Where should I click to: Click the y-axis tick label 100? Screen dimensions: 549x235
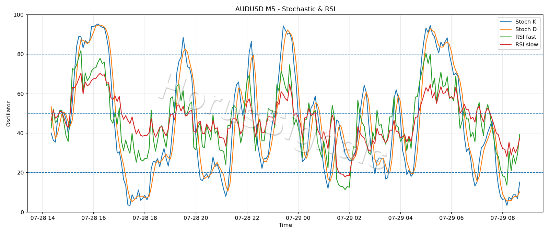19,15
